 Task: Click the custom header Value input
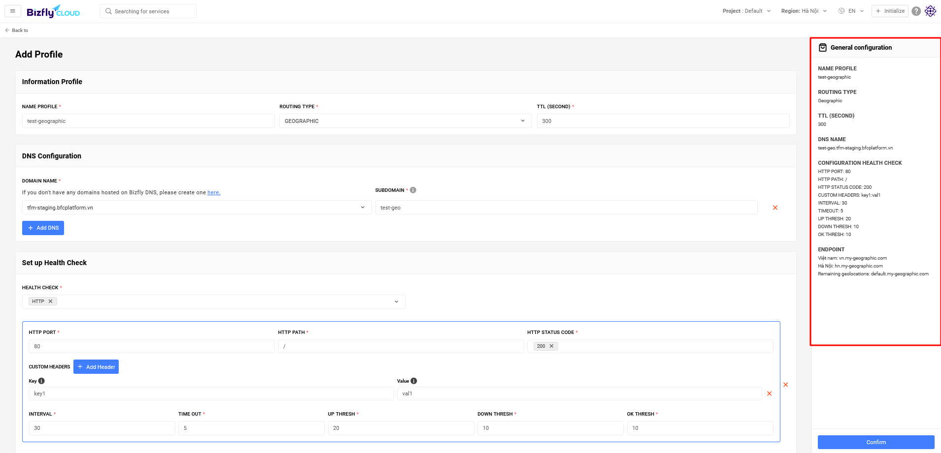click(579, 393)
